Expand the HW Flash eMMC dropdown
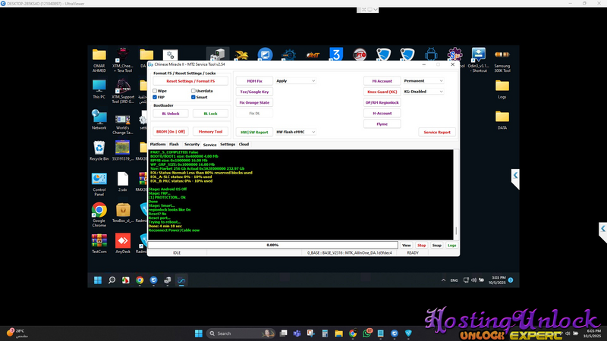607x341 pixels. [x=295, y=132]
